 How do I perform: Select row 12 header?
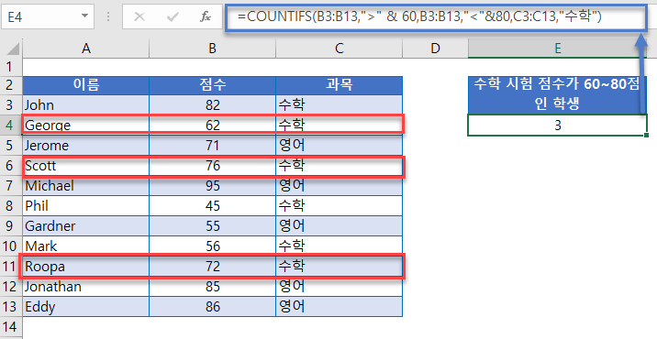pyautogui.click(x=10, y=287)
